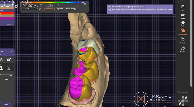The image size is (194, 107).
Task: Select the tan layer swatch
Action: coord(7,8)
